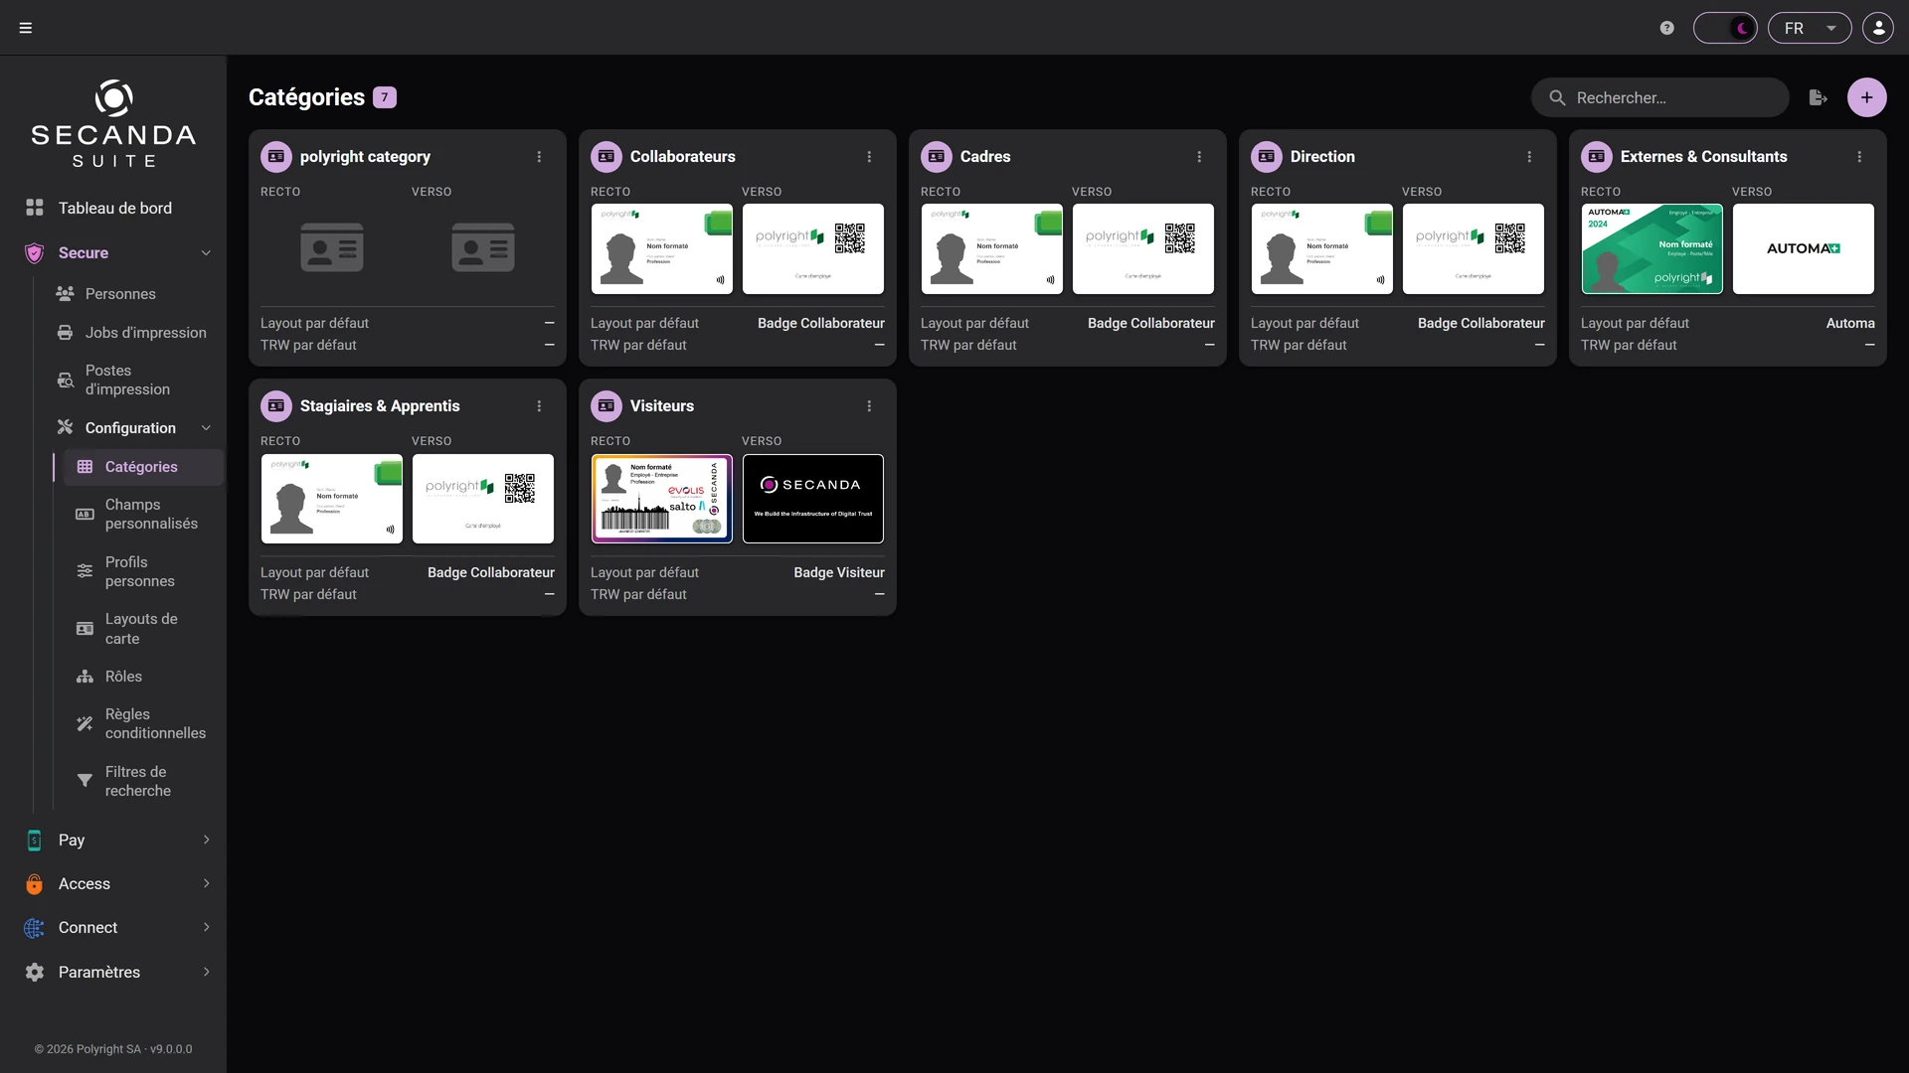Open the user account avatar menu
Image resolution: width=1909 pixels, height=1073 pixels.
[x=1878, y=28]
